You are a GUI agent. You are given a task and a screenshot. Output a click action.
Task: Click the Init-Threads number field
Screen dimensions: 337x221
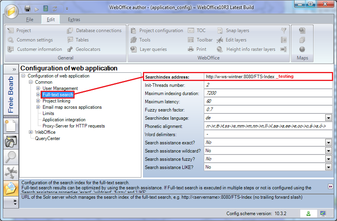point(268,85)
